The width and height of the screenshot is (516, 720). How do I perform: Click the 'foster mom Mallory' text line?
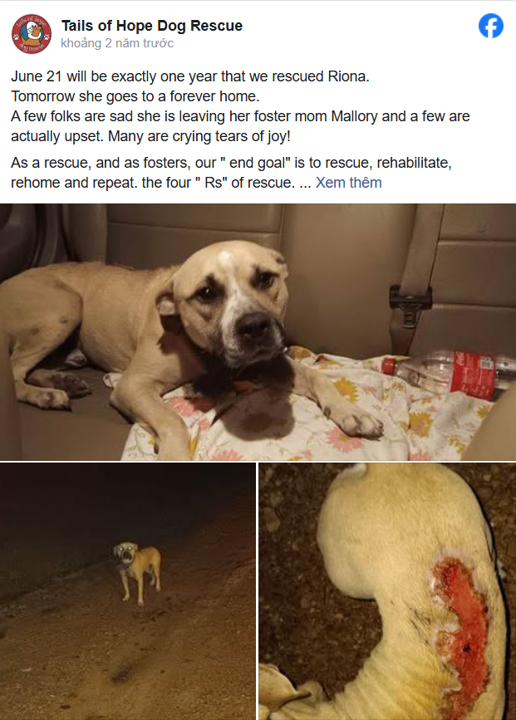click(240, 116)
